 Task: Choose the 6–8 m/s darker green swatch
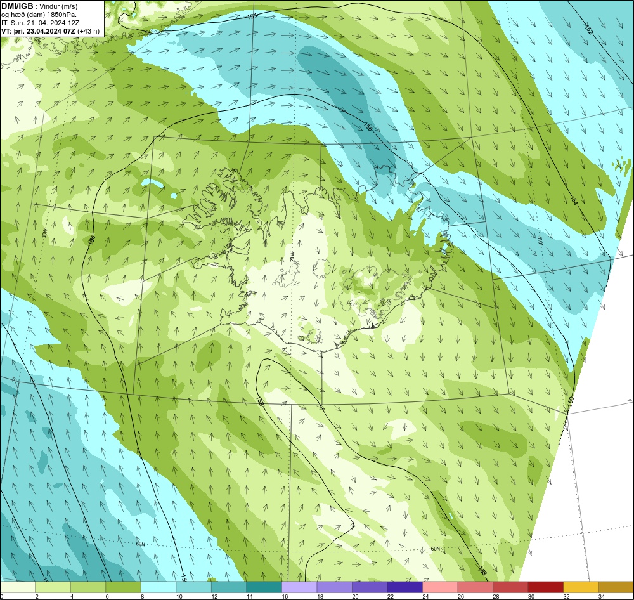pos(124,587)
